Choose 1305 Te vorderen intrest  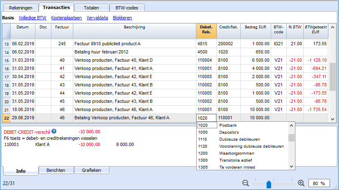click(242, 167)
